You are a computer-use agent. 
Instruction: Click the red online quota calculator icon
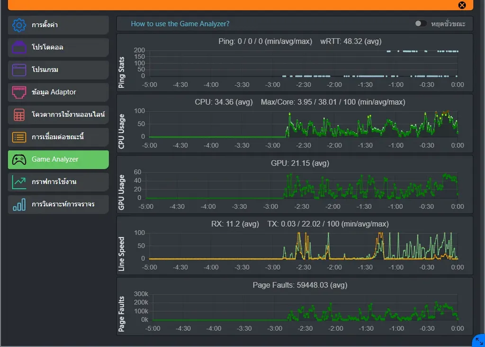click(19, 115)
